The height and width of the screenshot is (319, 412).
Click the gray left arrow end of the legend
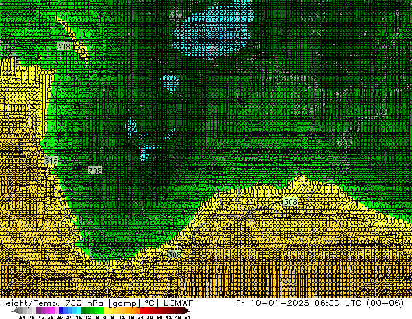(15, 311)
